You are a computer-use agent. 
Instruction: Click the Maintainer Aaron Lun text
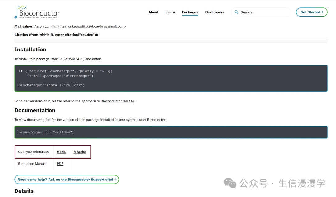point(70,26)
